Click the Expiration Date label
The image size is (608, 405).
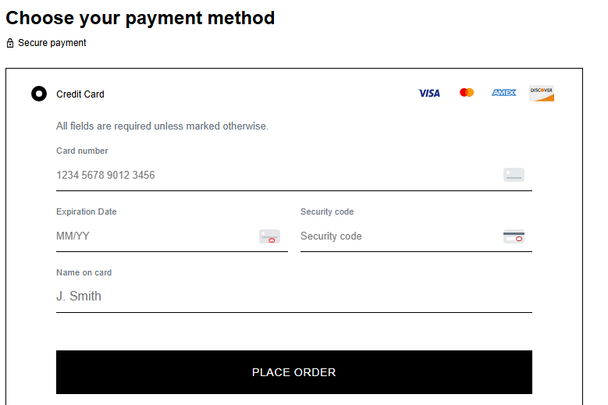pos(87,212)
